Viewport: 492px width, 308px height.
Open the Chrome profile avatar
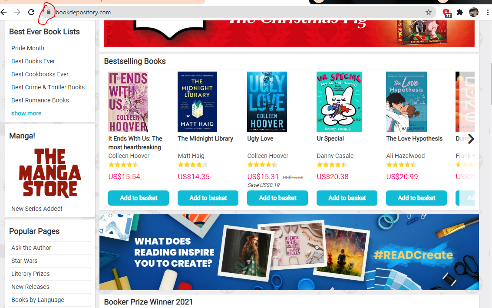click(473, 12)
